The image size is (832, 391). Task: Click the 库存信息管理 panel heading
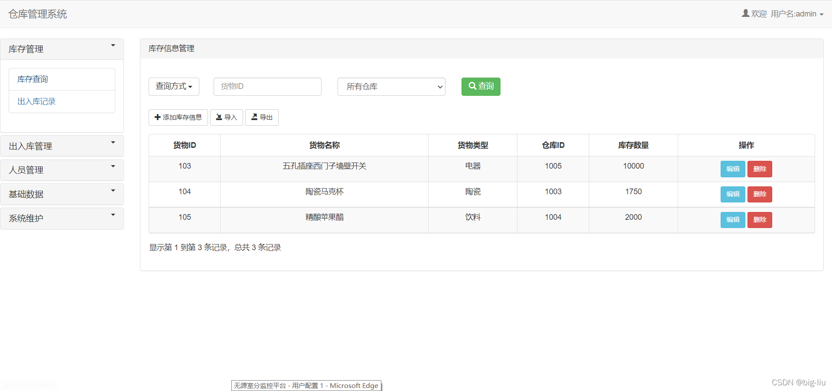coord(171,49)
